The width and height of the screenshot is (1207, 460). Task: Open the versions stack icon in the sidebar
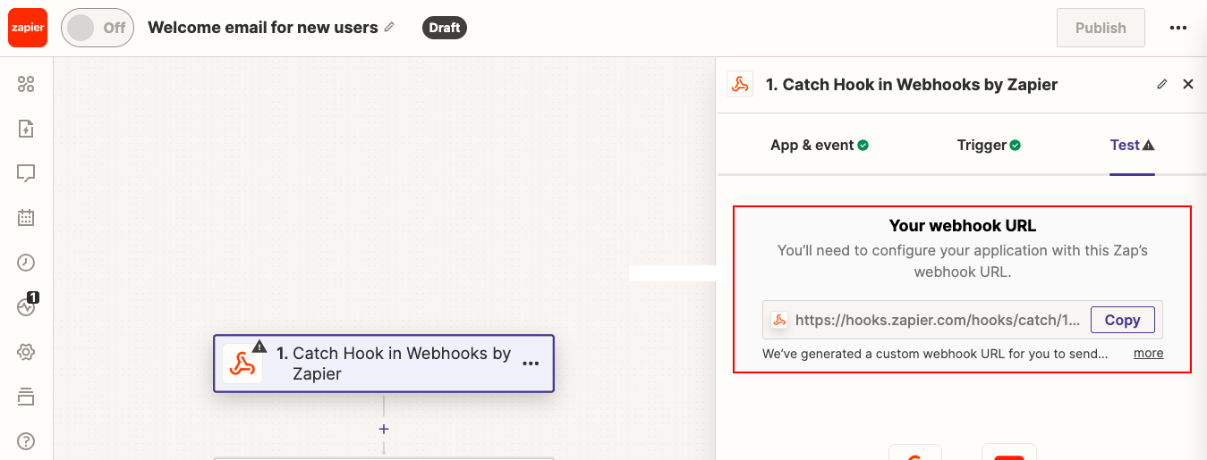[x=26, y=396]
